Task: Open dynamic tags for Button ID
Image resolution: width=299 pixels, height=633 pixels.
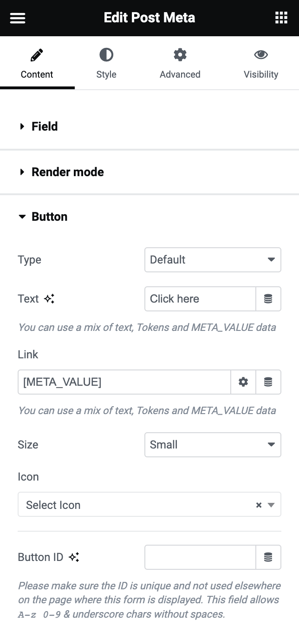Action: 268,557
